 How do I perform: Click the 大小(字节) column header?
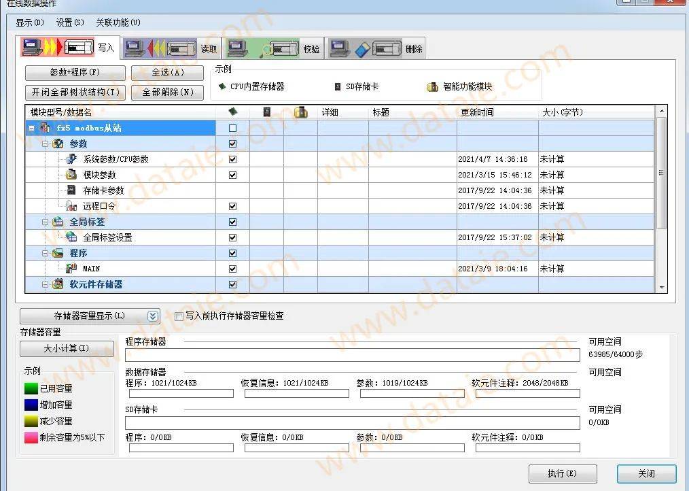[597, 113]
